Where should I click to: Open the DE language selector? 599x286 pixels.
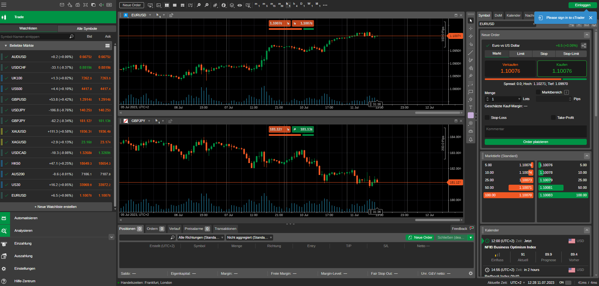(109, 5)
